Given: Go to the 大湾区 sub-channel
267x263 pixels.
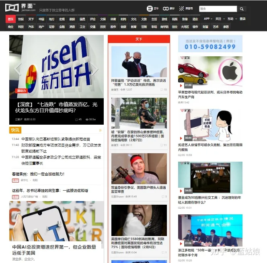Looking at the screenshot, I should 185,27.
